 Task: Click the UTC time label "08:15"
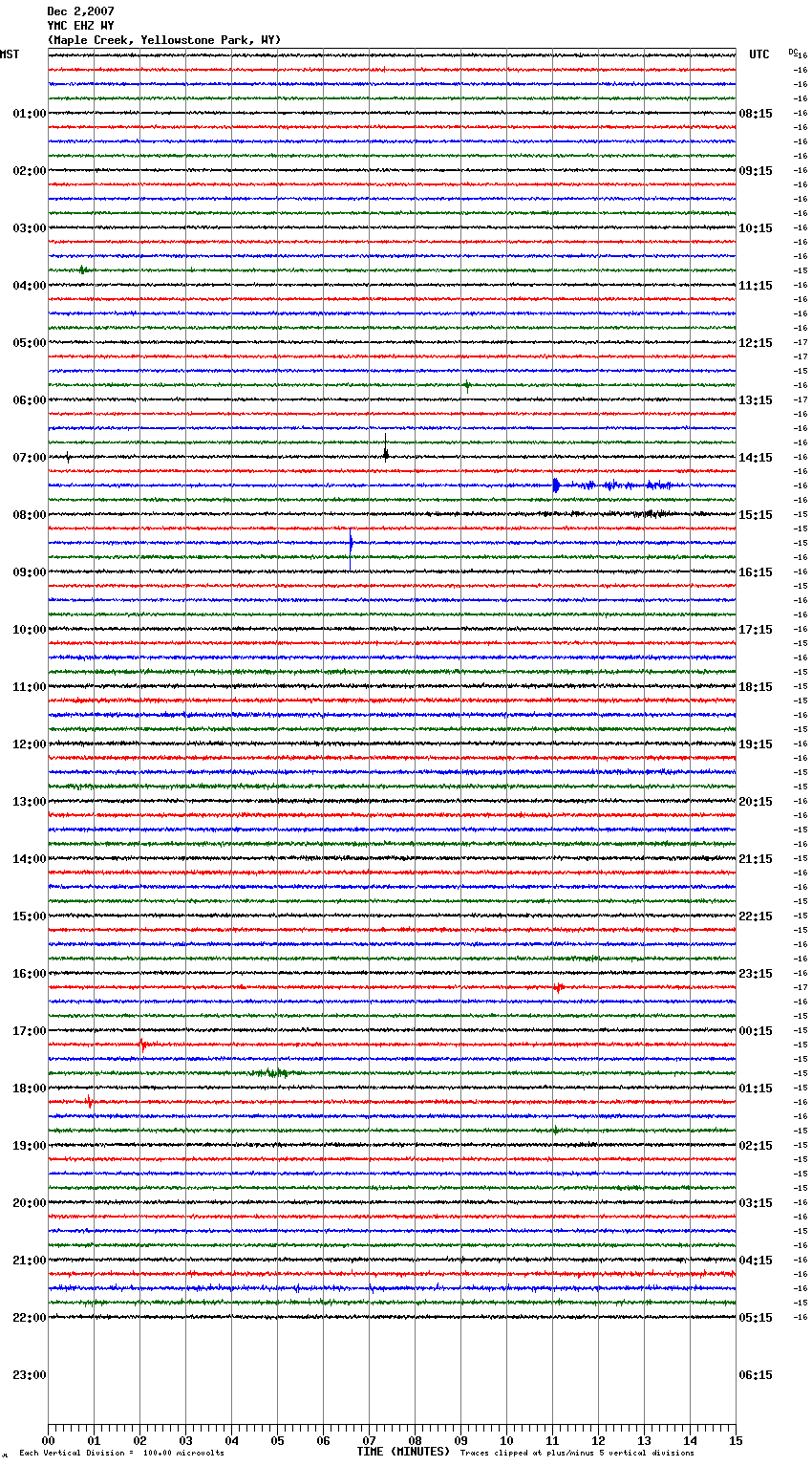click(756, 114)
